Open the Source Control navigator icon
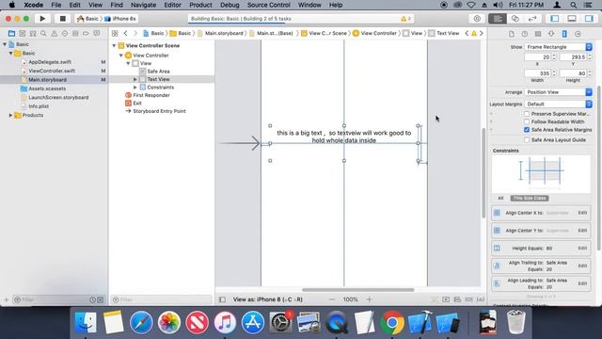602x339 pixels. (x=23, y=34)
